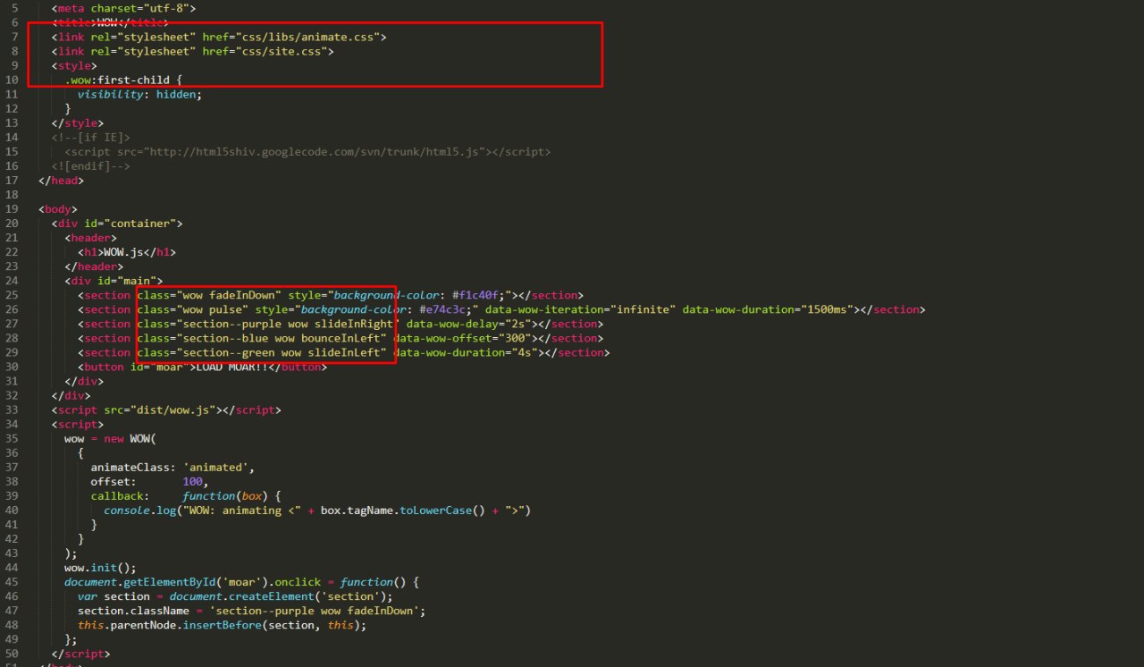The image size is (1144, 667).
Task: Click the var section declaration
Action: pos(114,595)
